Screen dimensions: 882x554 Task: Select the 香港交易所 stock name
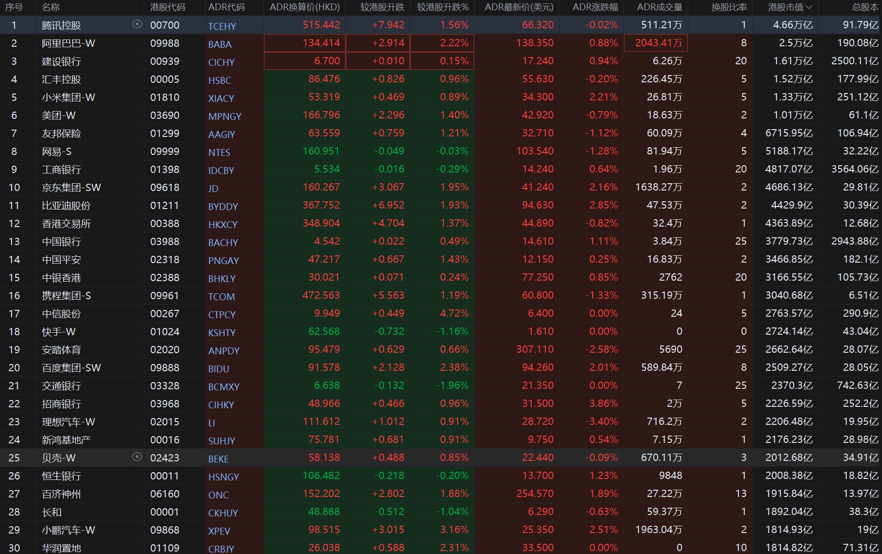(66, 224)
